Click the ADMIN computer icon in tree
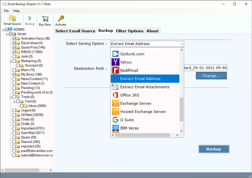 click(10, 29)
